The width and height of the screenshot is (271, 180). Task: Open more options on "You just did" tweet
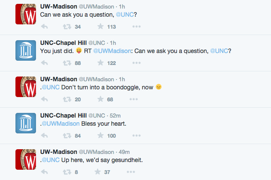[136, 63]
